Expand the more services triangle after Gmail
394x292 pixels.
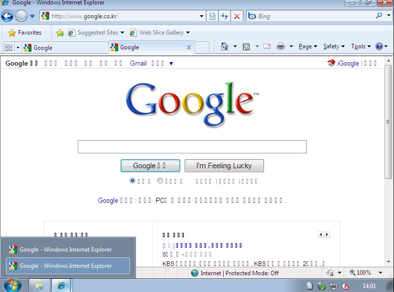171,64
